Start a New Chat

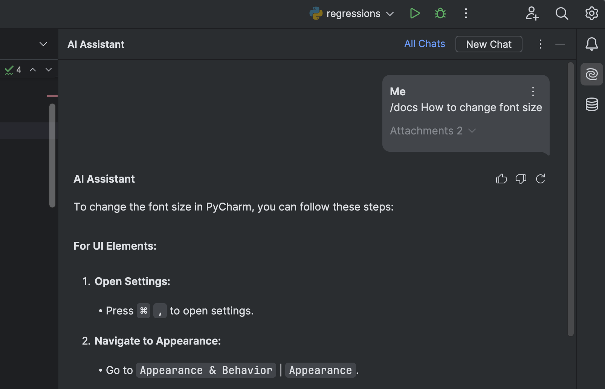click(489, 44)
